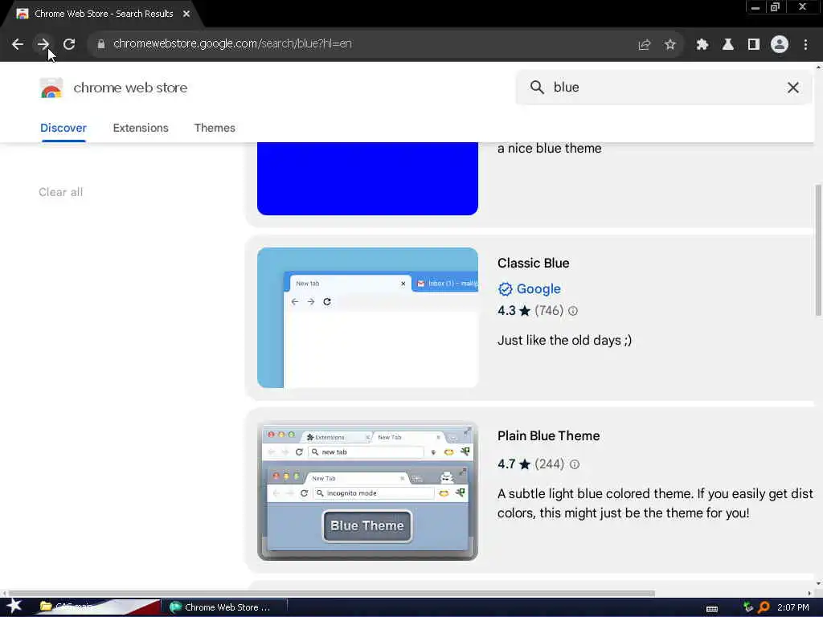Click the (746) review count
Viewport: 823px width, 617px height.
[x=549, y=311]
